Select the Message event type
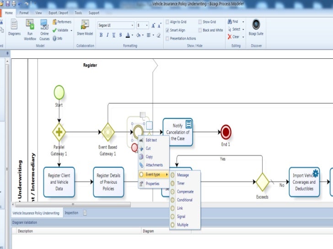333x249 pixels. [185, 175]
